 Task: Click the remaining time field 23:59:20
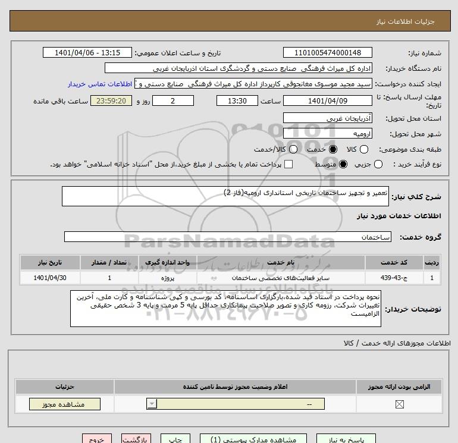pos(111,100)
